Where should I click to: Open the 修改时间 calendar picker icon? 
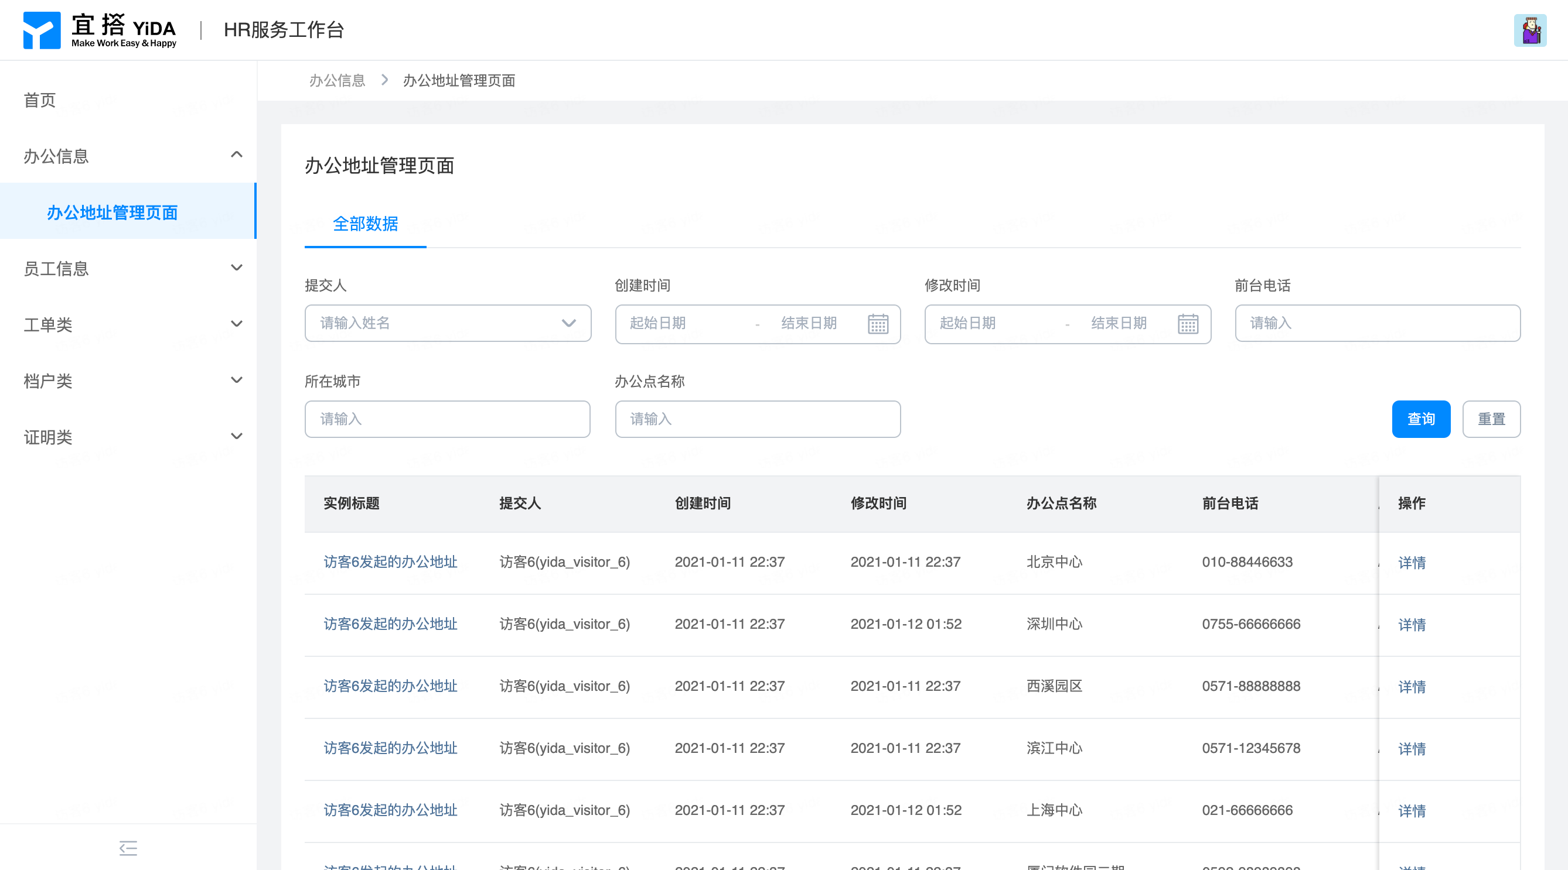point(1188,324)
